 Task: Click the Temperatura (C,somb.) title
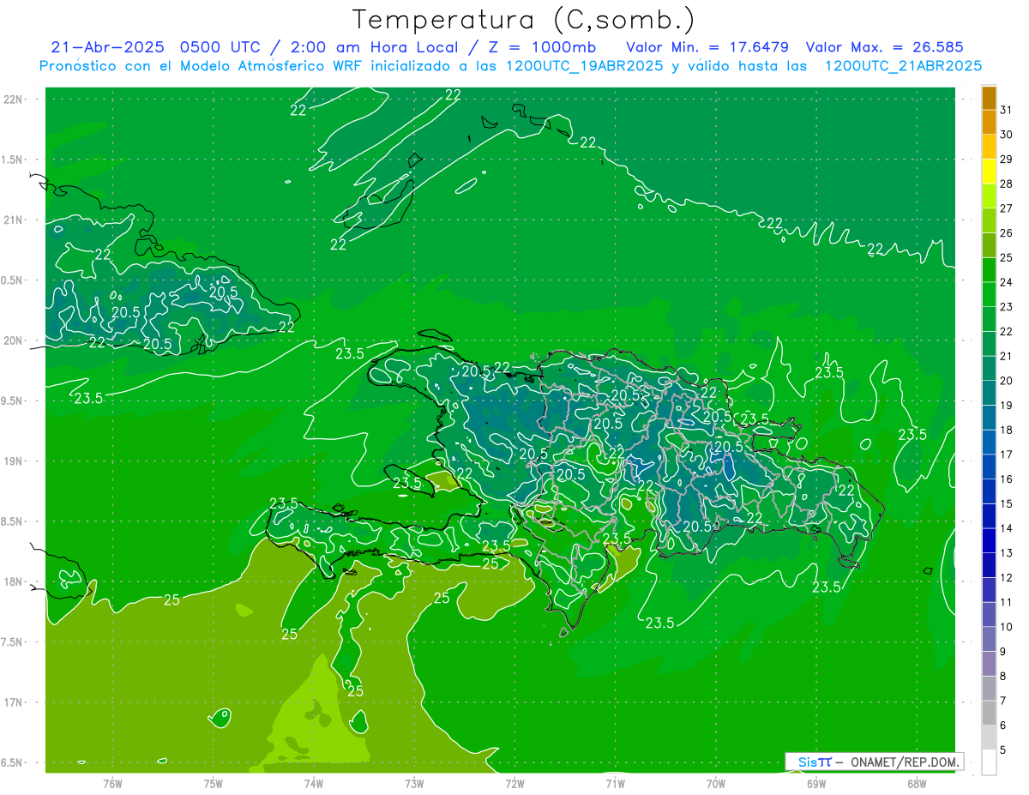pyautogui.click(x=524, y=19)
